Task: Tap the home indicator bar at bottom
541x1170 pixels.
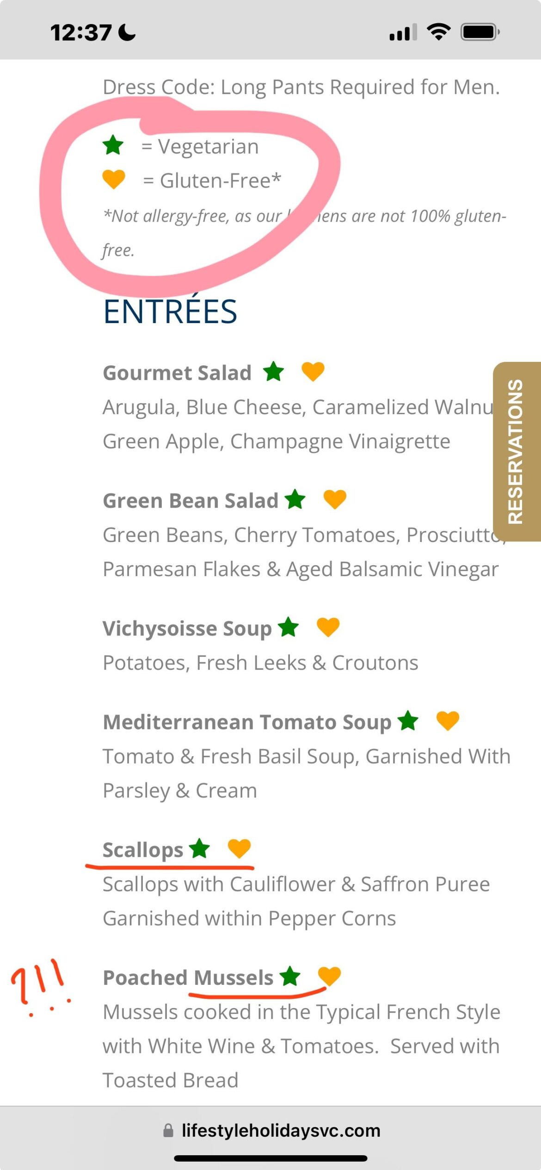Action: click(270, 1158)
